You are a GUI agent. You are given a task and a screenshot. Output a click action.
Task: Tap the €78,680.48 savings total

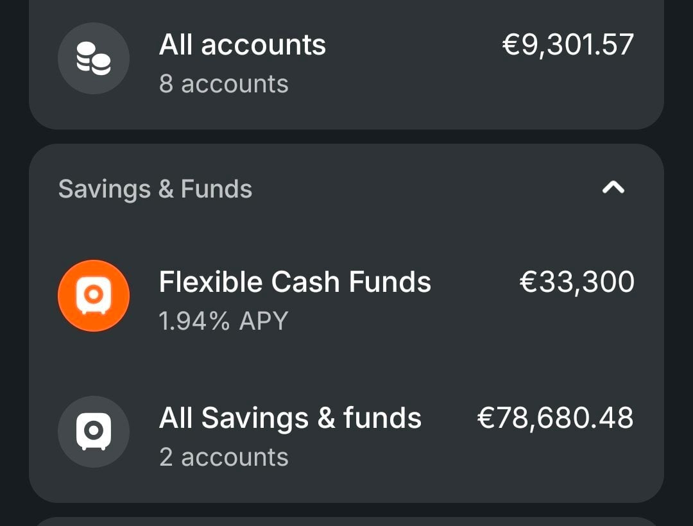pos(555,418)
